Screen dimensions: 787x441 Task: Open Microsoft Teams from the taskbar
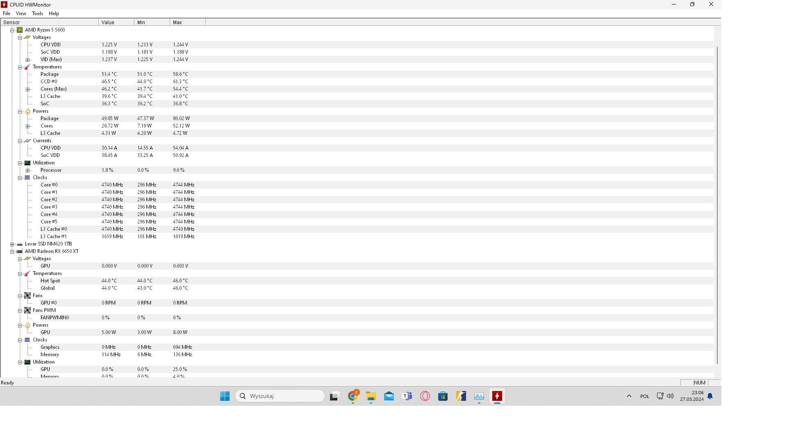point(407,396)
